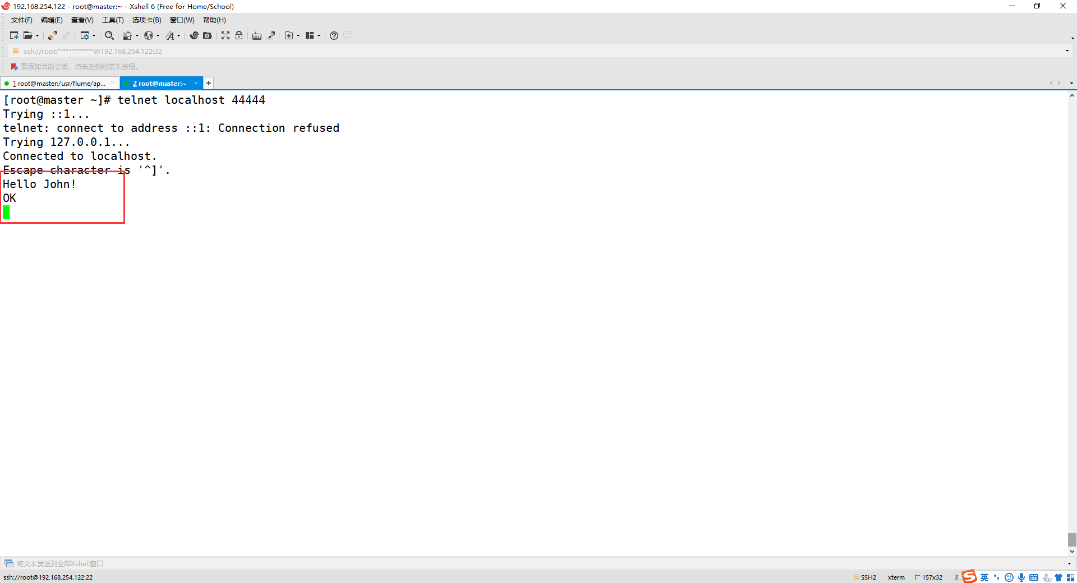The width and height of the screenshot is (1077, 583).
Task: Open the Sogou emoji smiley icon
Action: click(1009, 577)
